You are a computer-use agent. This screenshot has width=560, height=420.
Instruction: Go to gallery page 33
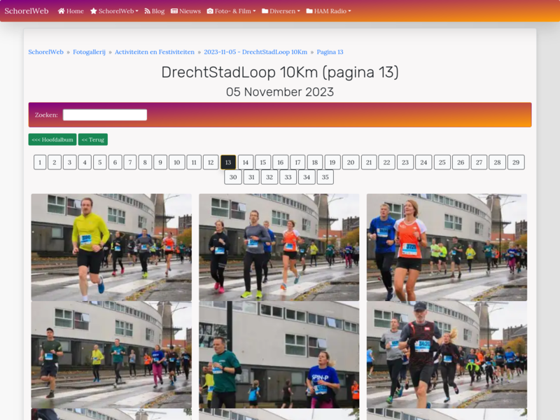288,177
